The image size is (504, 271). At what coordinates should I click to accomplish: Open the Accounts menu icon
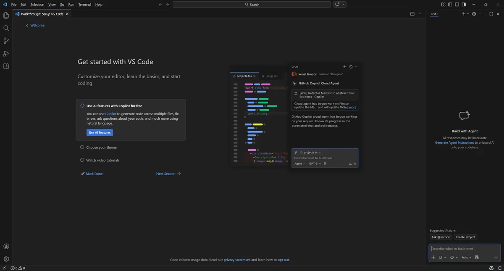pos(6,246)
